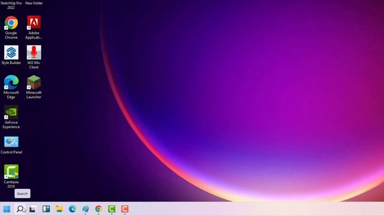Open the green Camtasia taskbar icon
384x216 pixels.
pos(112,209)
